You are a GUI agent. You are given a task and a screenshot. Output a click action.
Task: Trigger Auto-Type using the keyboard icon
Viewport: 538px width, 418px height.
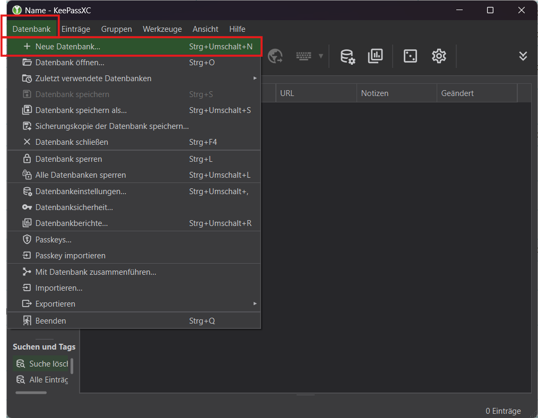303,56
